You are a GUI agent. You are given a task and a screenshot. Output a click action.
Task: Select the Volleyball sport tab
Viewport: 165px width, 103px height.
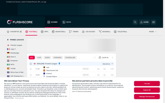point(120,32)
